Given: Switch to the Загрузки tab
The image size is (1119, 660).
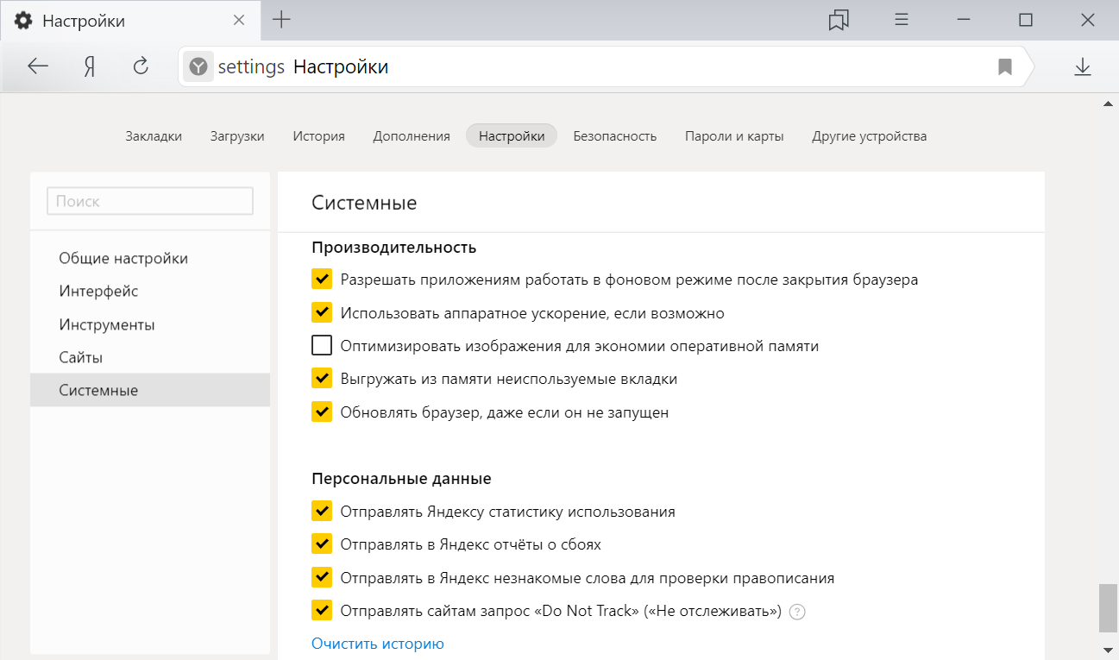Looking at the screenshot, I should tap(237, 136).
